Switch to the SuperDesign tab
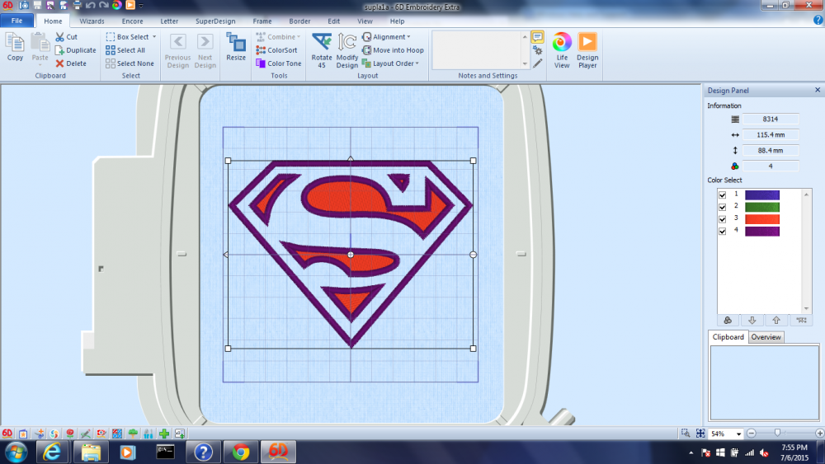Image resolution: width=825 pixels, height=464 pixels. (215, 21)
